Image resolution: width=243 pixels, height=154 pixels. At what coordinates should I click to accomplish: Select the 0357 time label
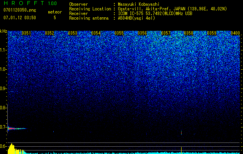[165, 33]
